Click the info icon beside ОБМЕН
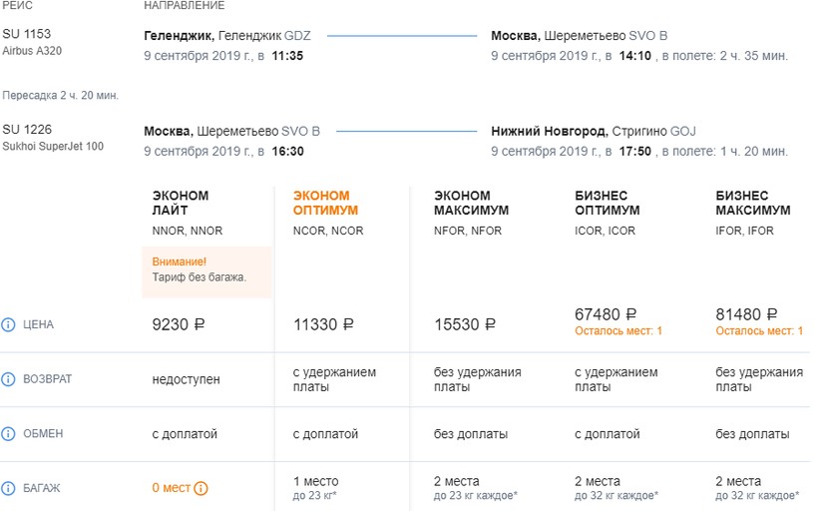The height and width of the screenshot is (512, 818). [9, 434]
